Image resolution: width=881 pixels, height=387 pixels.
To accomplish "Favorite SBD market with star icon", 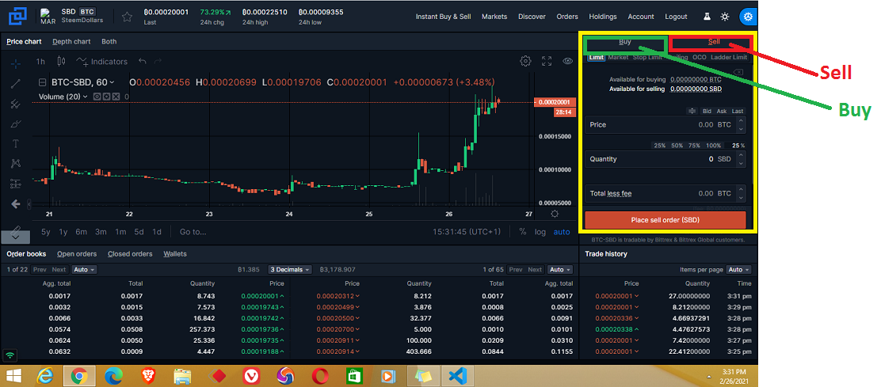I will [x=127, y=17].
